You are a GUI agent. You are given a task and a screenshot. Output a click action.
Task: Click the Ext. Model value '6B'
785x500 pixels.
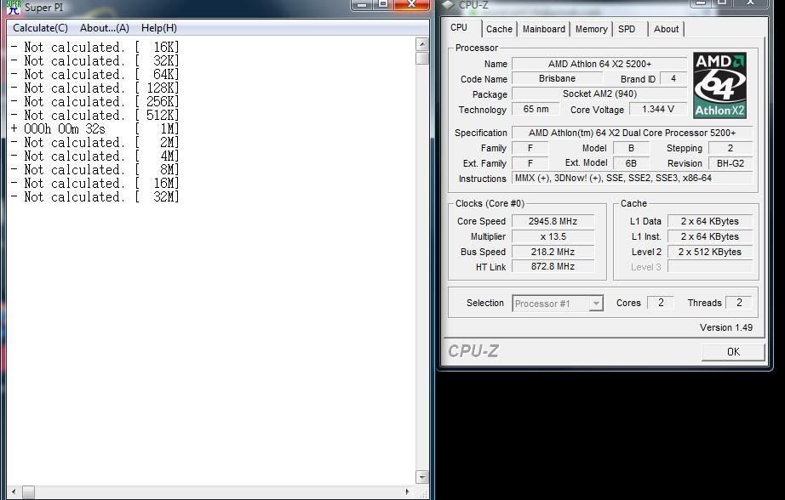point(631,163)
